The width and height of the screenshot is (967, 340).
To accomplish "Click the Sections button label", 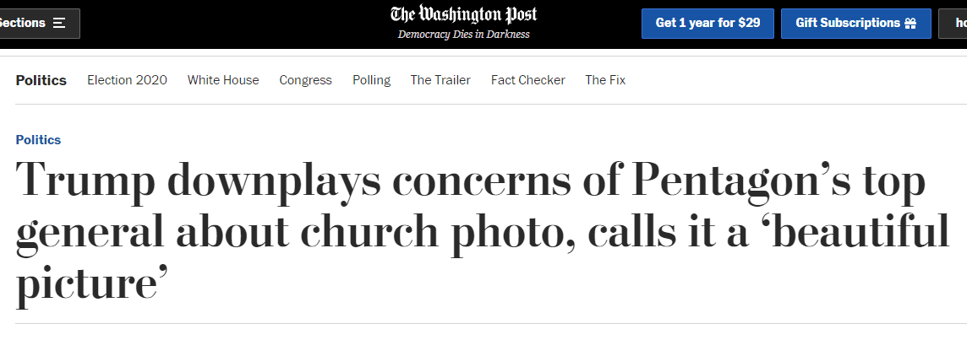I will tap(23, 24).
